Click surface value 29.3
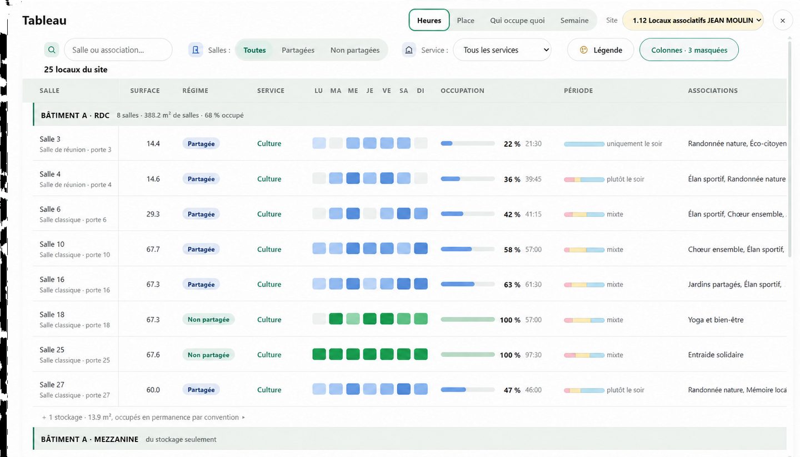The image size is (800, 457). [x=153, y=214]
